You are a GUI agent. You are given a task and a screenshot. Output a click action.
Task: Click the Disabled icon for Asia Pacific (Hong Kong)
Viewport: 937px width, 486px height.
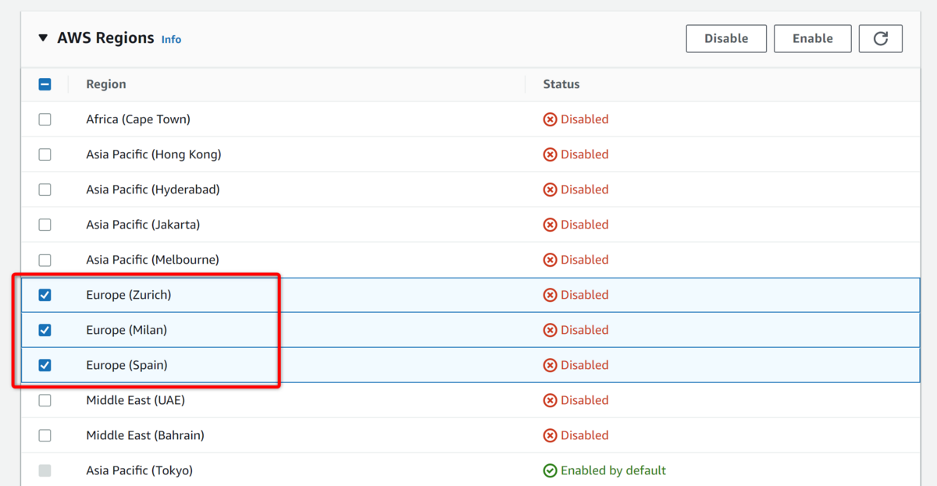pos(550,154)
